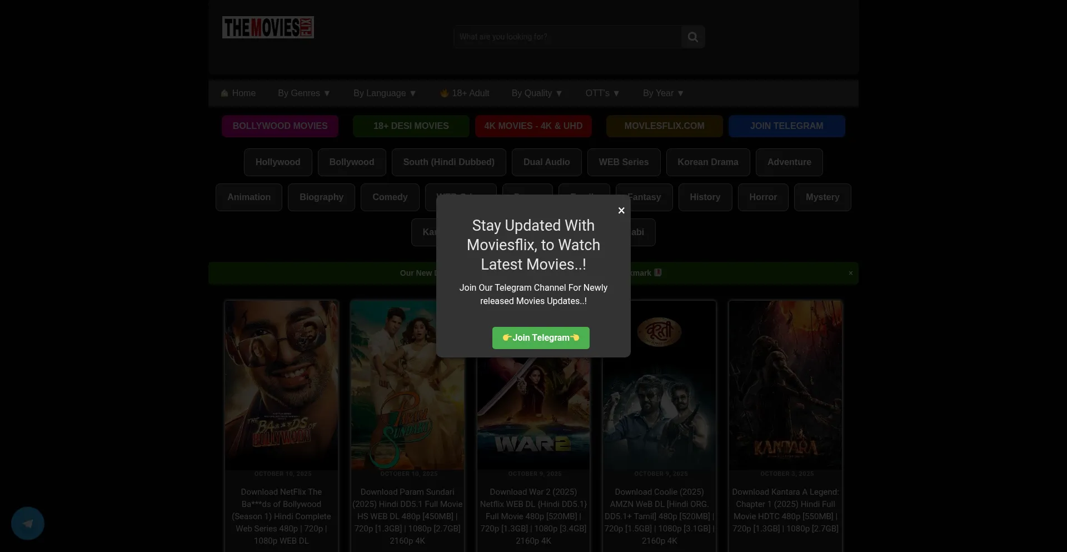Open the Kantara movie poster
1067x552 pixels.
tap(785, 385)
